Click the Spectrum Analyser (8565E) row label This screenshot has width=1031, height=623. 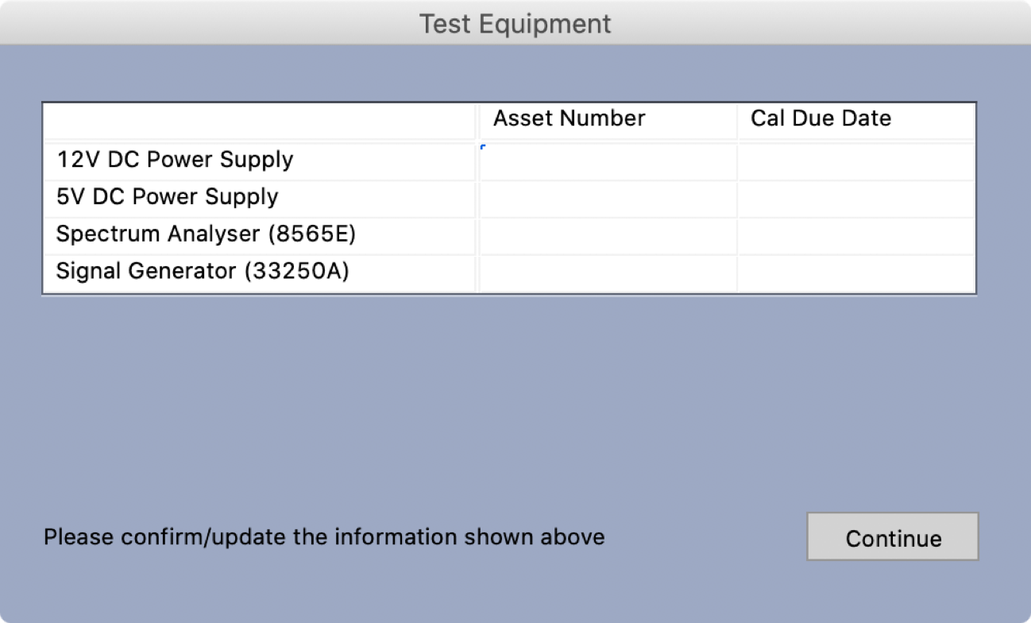pos(206,234)
